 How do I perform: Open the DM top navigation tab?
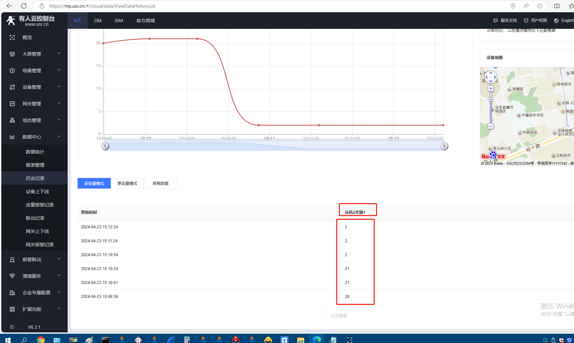(98, 21)
